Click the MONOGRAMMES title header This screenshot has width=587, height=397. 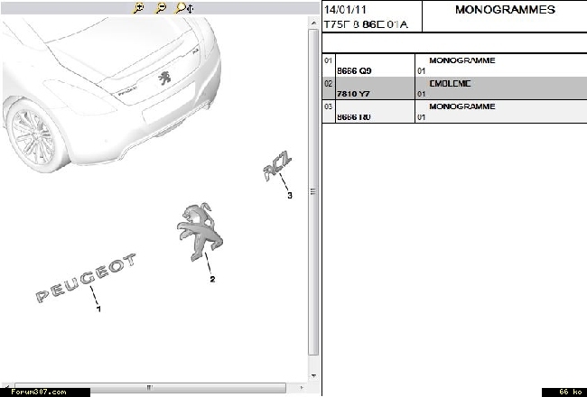coord(504,11)
